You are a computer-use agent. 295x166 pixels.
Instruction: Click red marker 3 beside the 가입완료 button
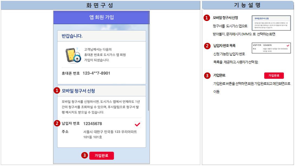[x=85, y=156]
